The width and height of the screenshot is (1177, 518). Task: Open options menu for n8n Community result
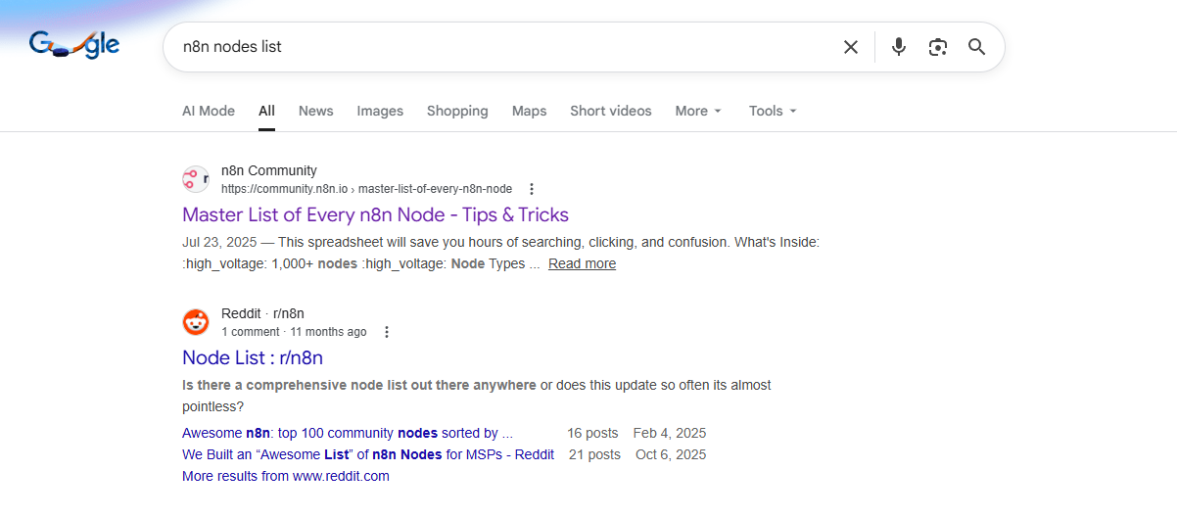(532, 189)
